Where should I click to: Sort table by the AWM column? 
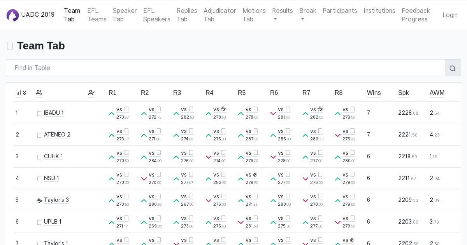pyautogui.click(x=437, y=93)
